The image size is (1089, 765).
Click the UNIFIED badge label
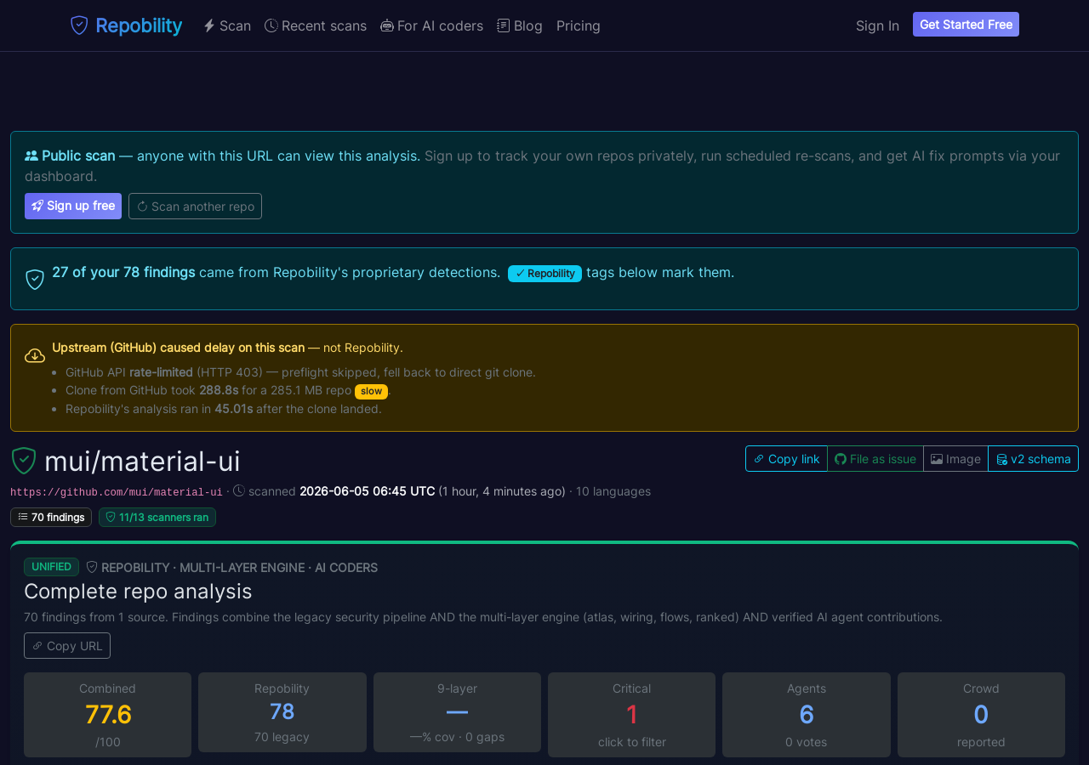click(51, 567)
